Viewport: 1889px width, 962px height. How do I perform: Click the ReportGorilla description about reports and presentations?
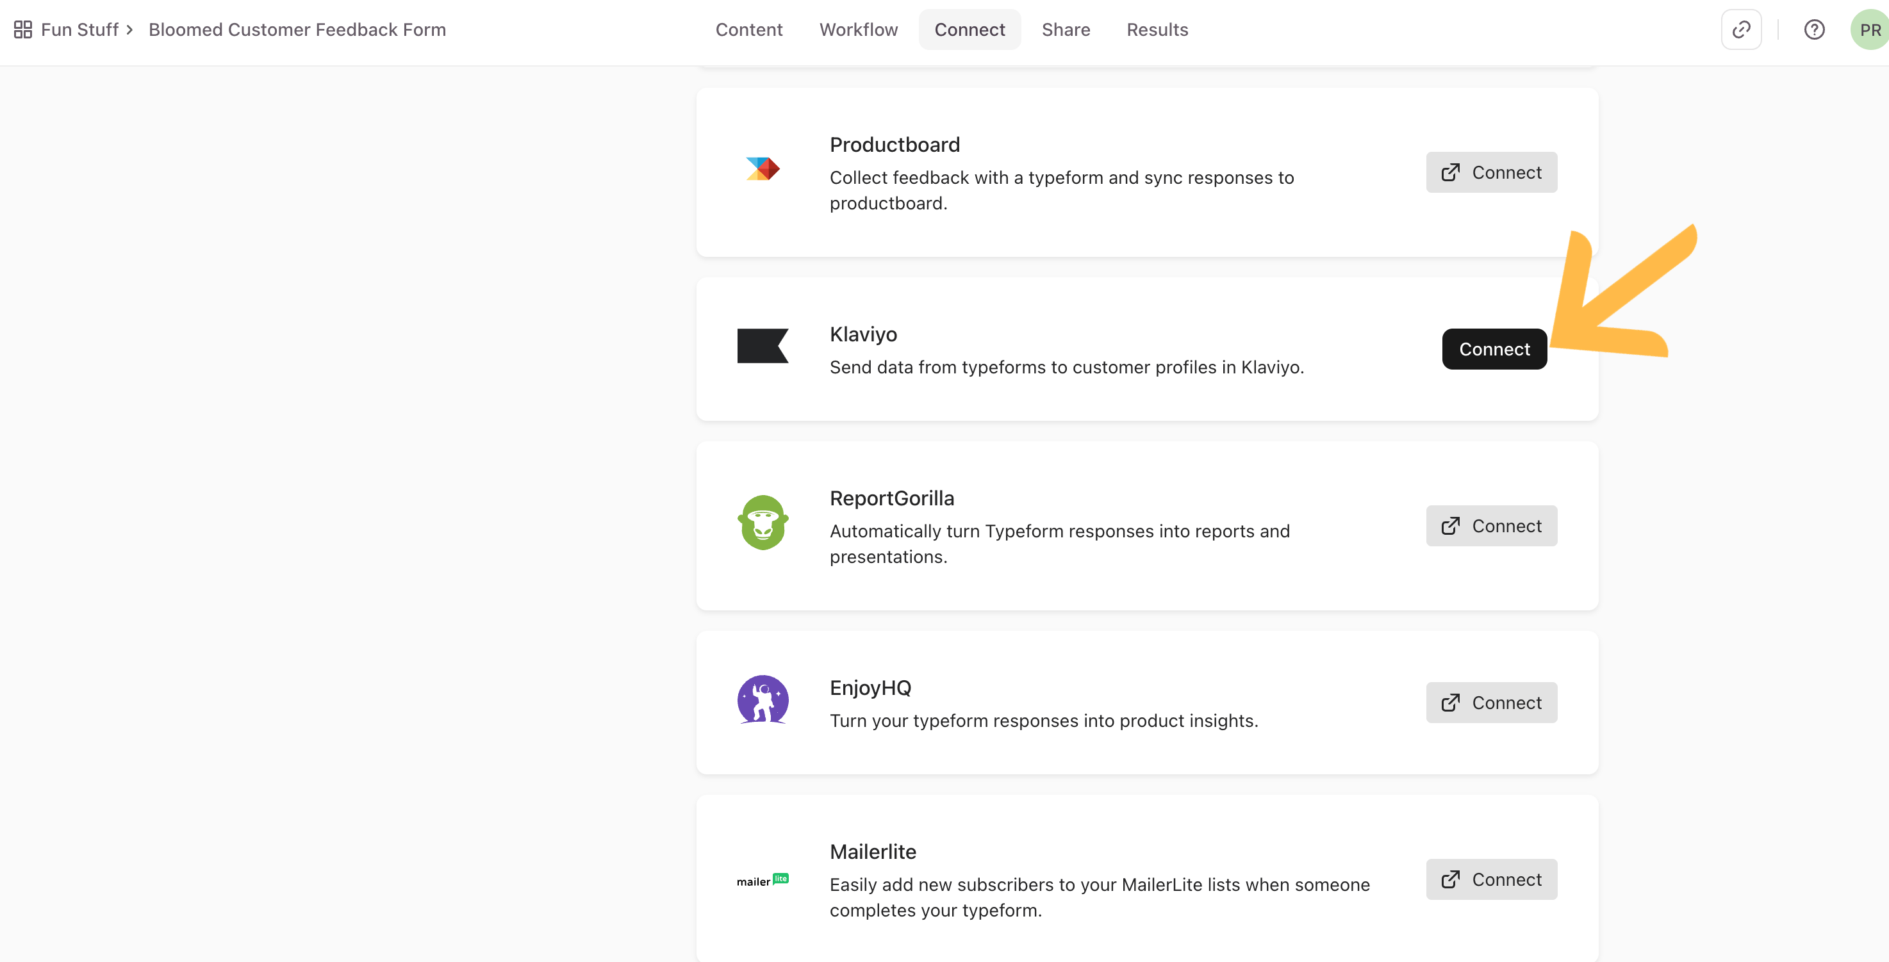pos(1060,543)
